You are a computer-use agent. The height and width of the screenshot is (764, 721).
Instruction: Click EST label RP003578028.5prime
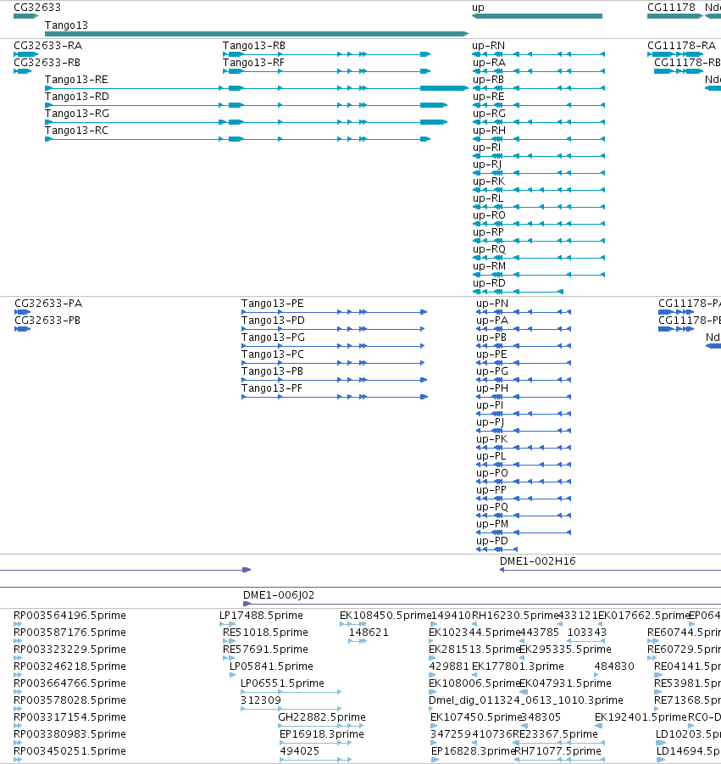[69, 700]
